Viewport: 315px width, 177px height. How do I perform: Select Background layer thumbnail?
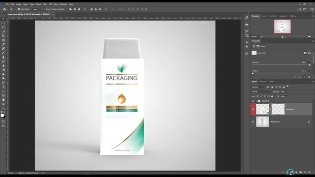pyautogui.click(x=262, y=121)
